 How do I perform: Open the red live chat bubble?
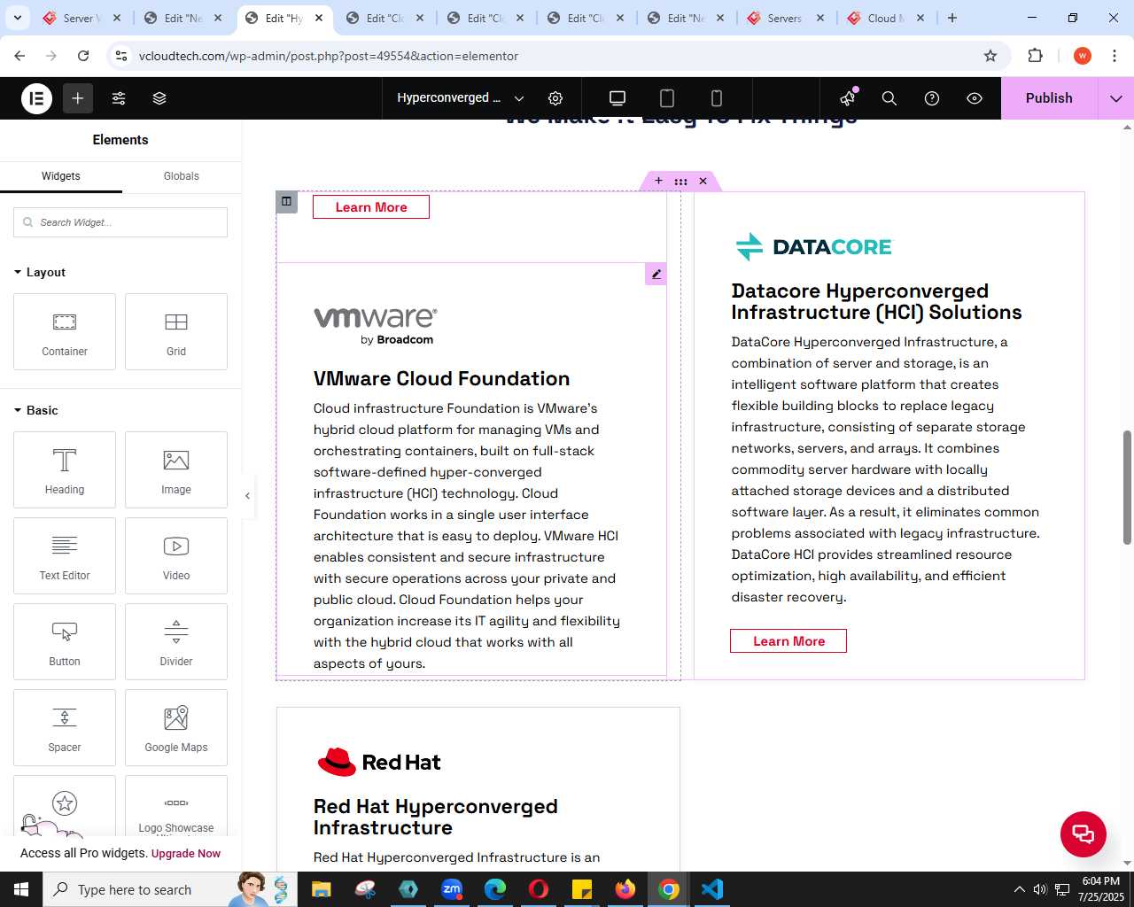tap(1084, 833)
